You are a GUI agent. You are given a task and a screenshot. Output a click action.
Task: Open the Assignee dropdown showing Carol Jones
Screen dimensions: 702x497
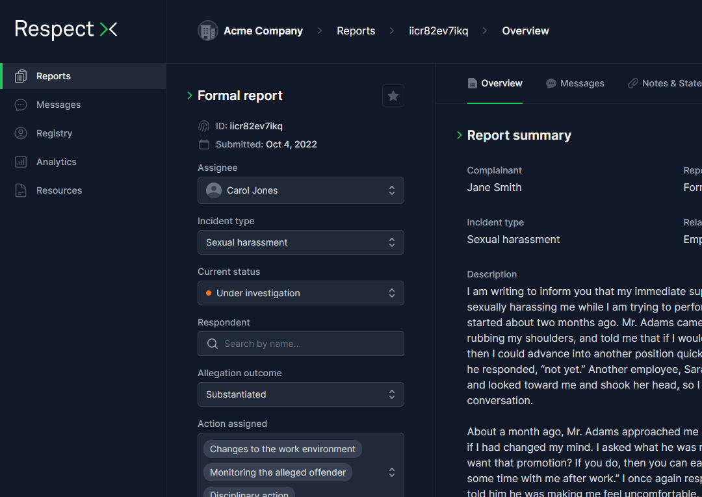tap(300, 190)
